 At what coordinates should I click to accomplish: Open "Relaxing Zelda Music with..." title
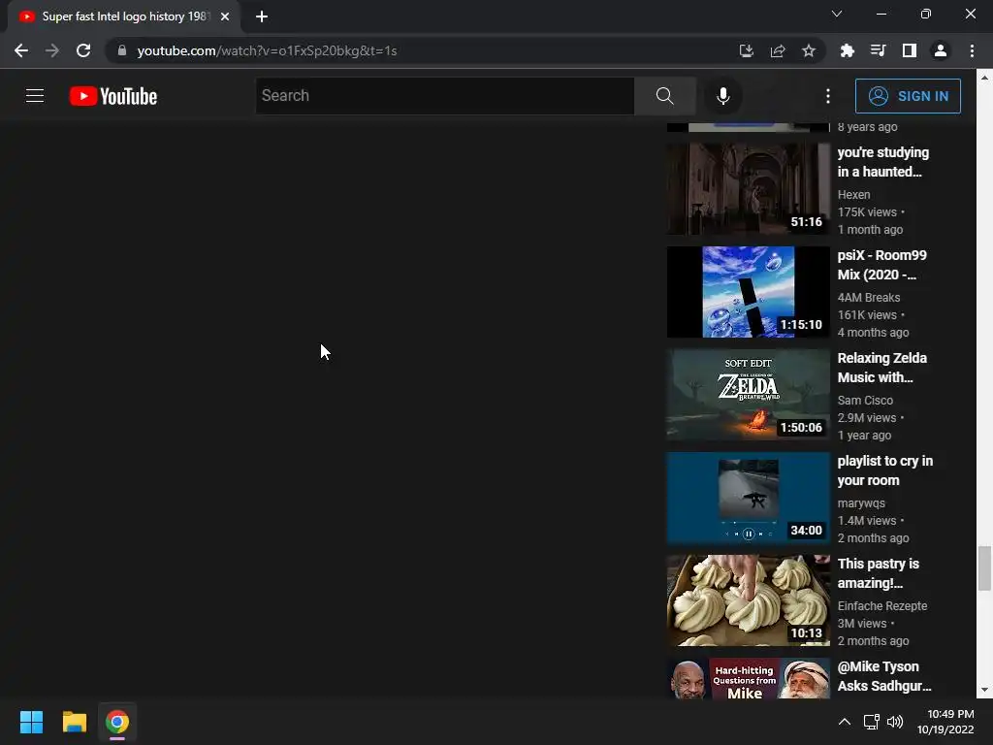[881, 368]
